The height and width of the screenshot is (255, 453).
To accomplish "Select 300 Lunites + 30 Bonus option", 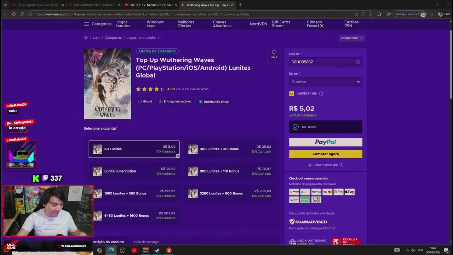I will coord(230,149).
